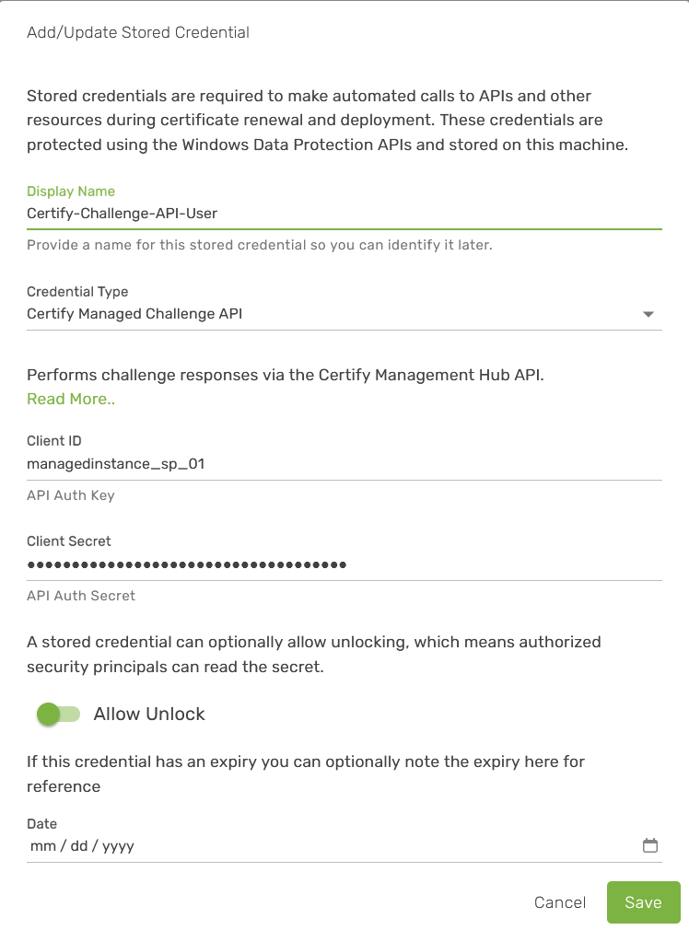
Task: Focus the Display Name text field
Action: click(341, 213)
